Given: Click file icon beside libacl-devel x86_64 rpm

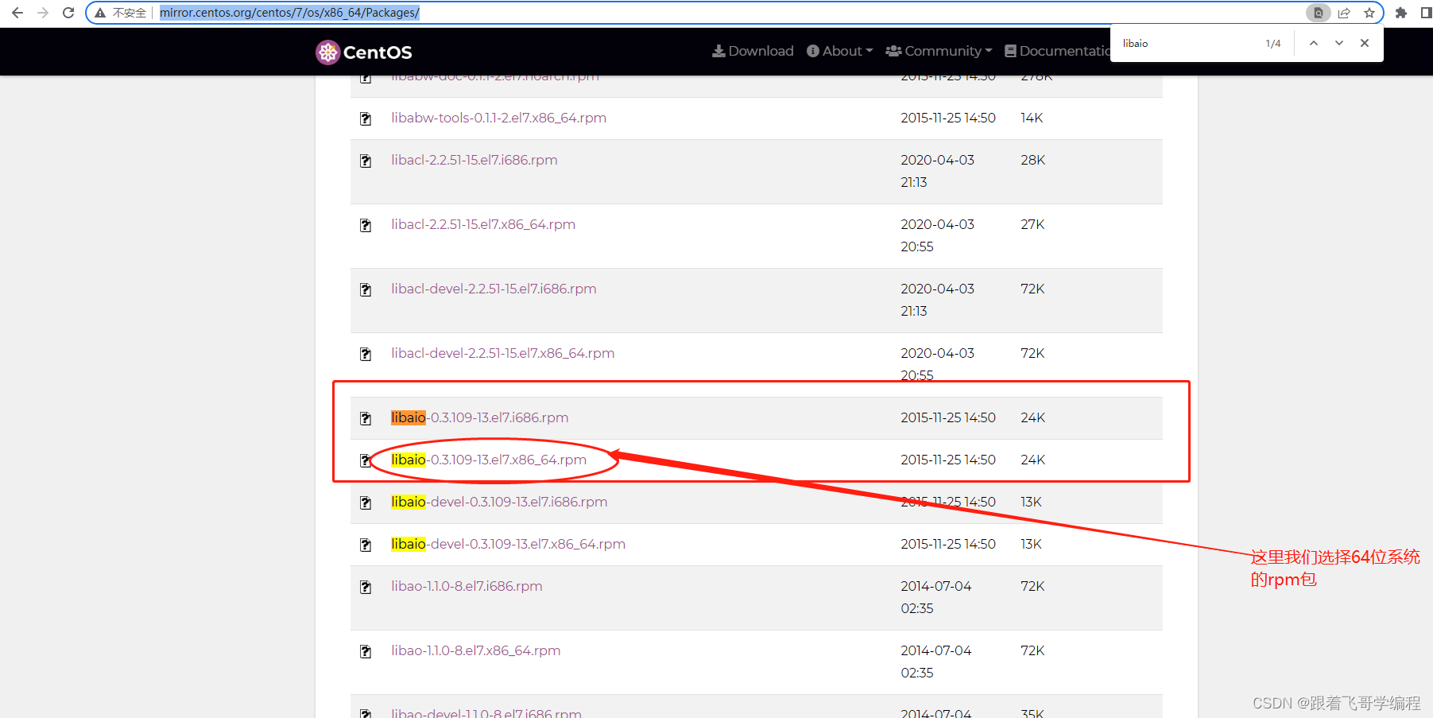Looking at the screenshot, I should pyautogui.click(x=366, y=354).
